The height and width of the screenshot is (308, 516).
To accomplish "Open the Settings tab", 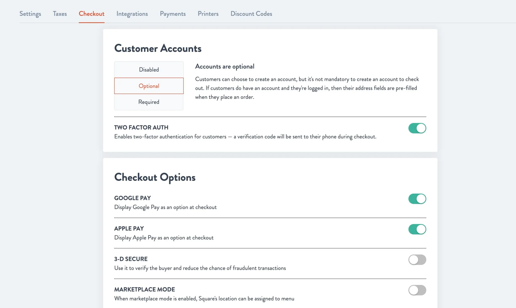I will 30,14.
